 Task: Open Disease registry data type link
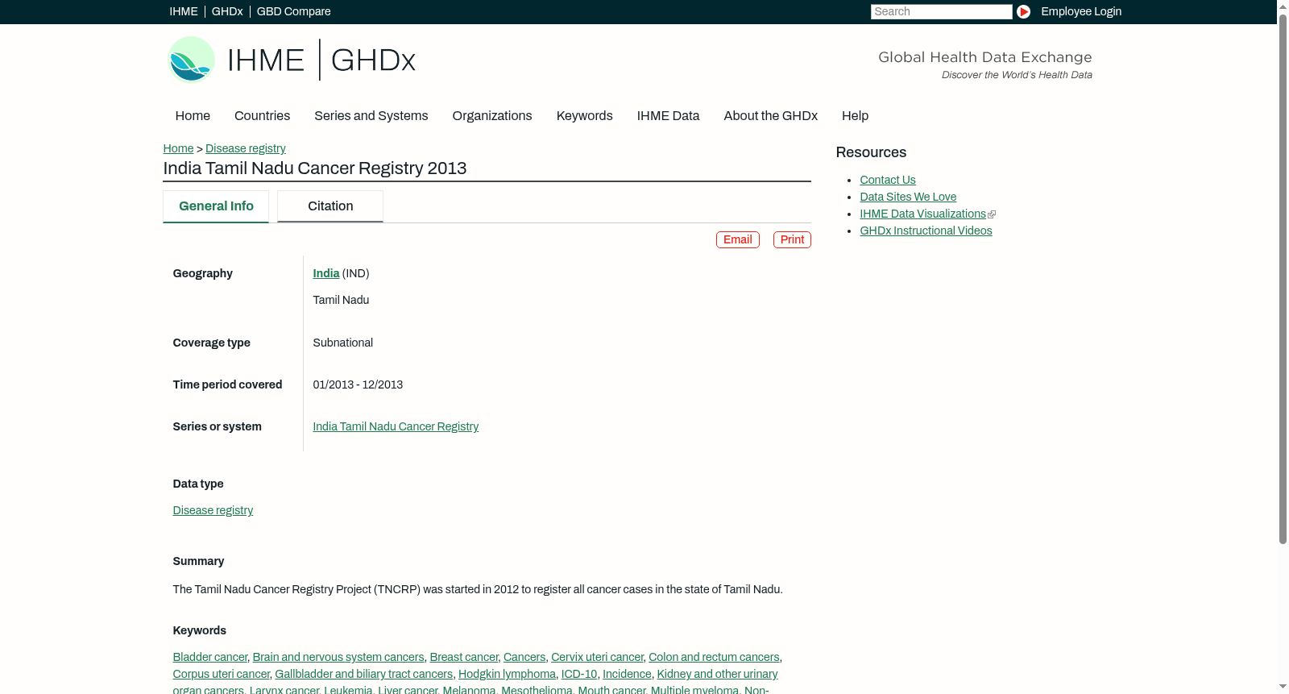pyautogui.click(x=213, y=510)
